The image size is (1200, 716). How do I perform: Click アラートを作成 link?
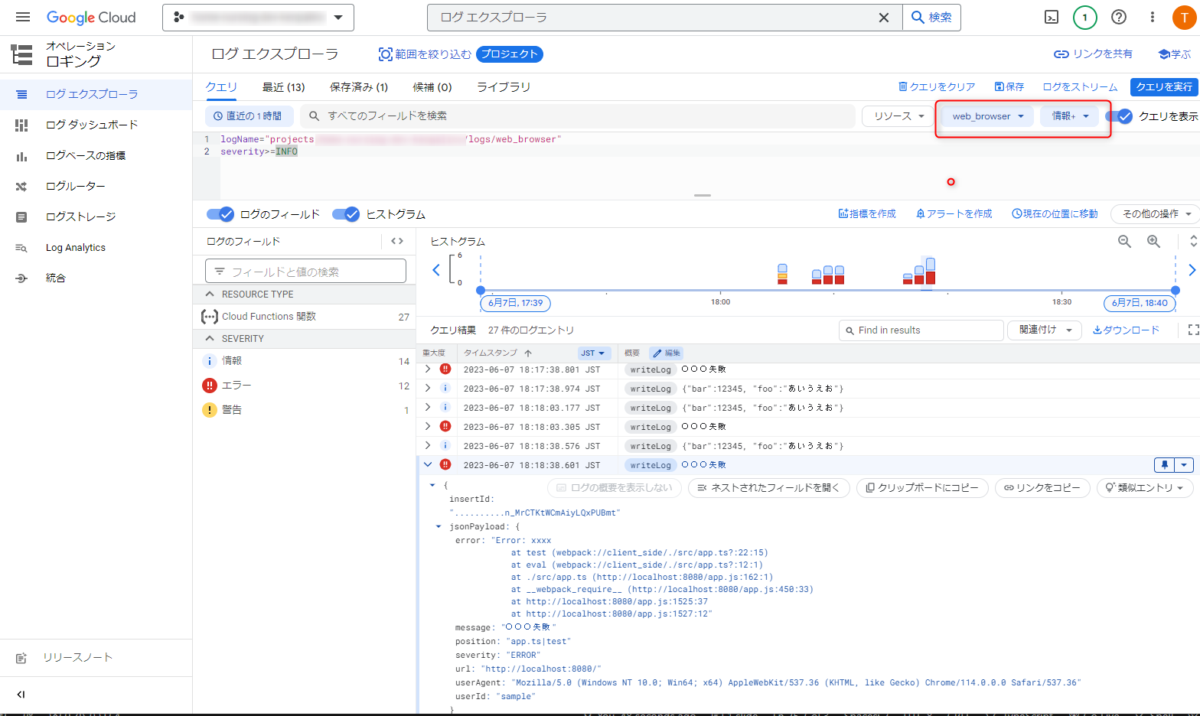click(x=954, y=214)
